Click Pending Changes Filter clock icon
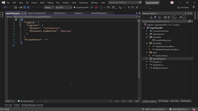 pyautogui.click(x=160, y=17)
